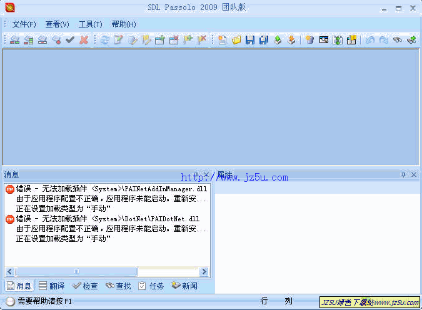Click the toolbar icon with the red dot
This screenshot has height=310, width=422.
pos(56,40)
